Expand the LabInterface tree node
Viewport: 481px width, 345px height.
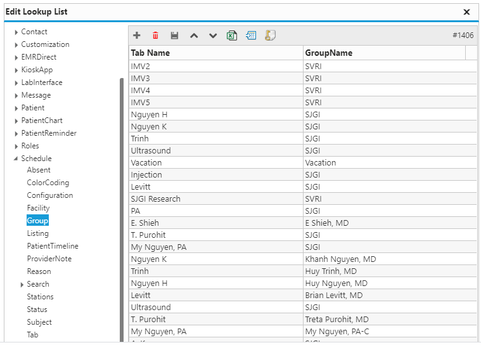[16, 83]
